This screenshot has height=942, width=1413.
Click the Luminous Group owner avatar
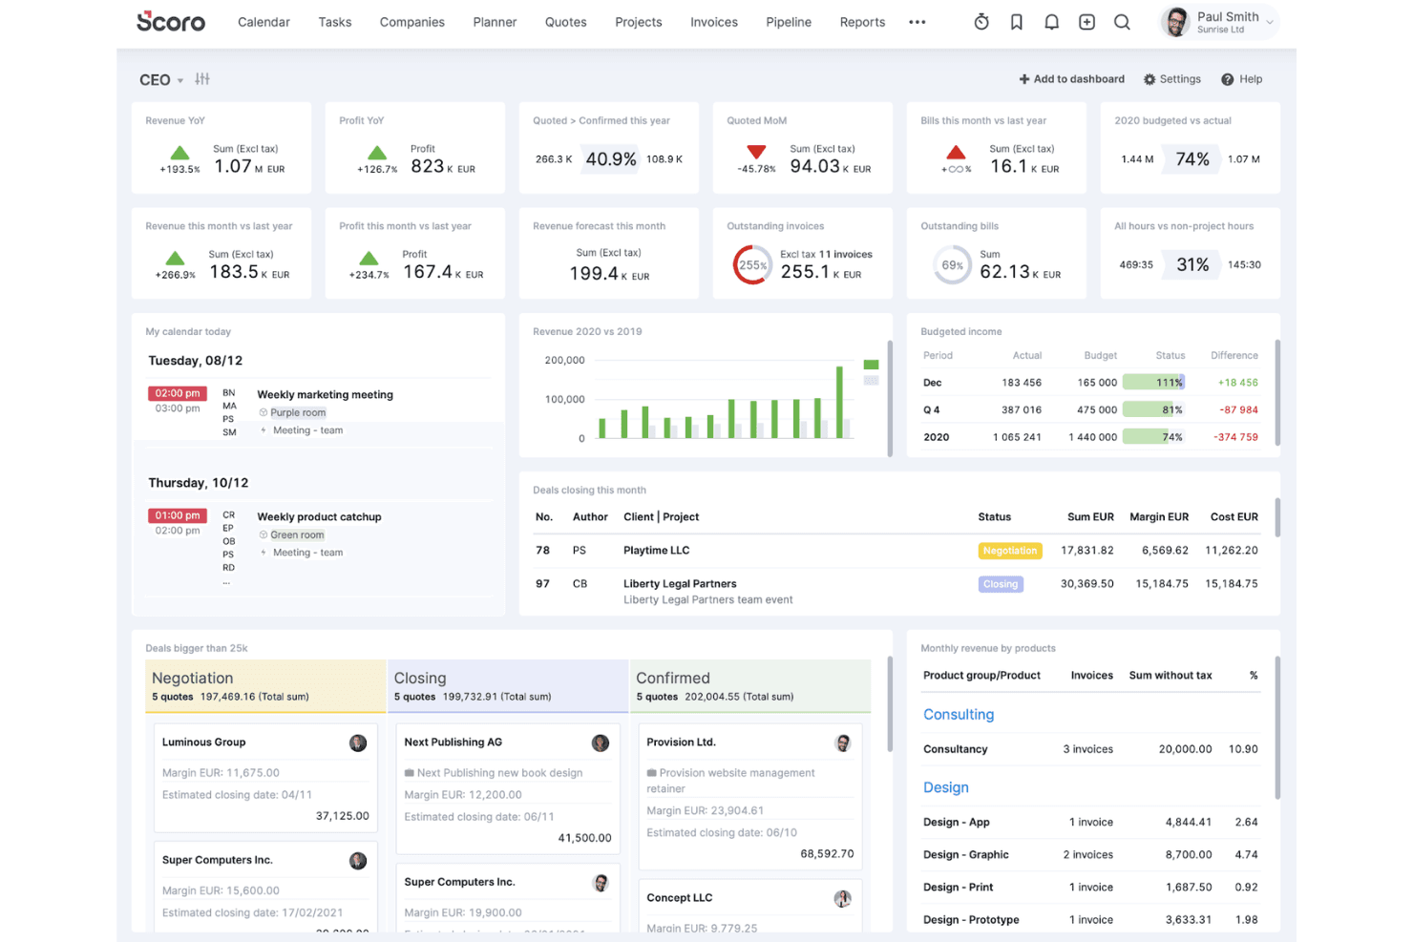[358, 743]
